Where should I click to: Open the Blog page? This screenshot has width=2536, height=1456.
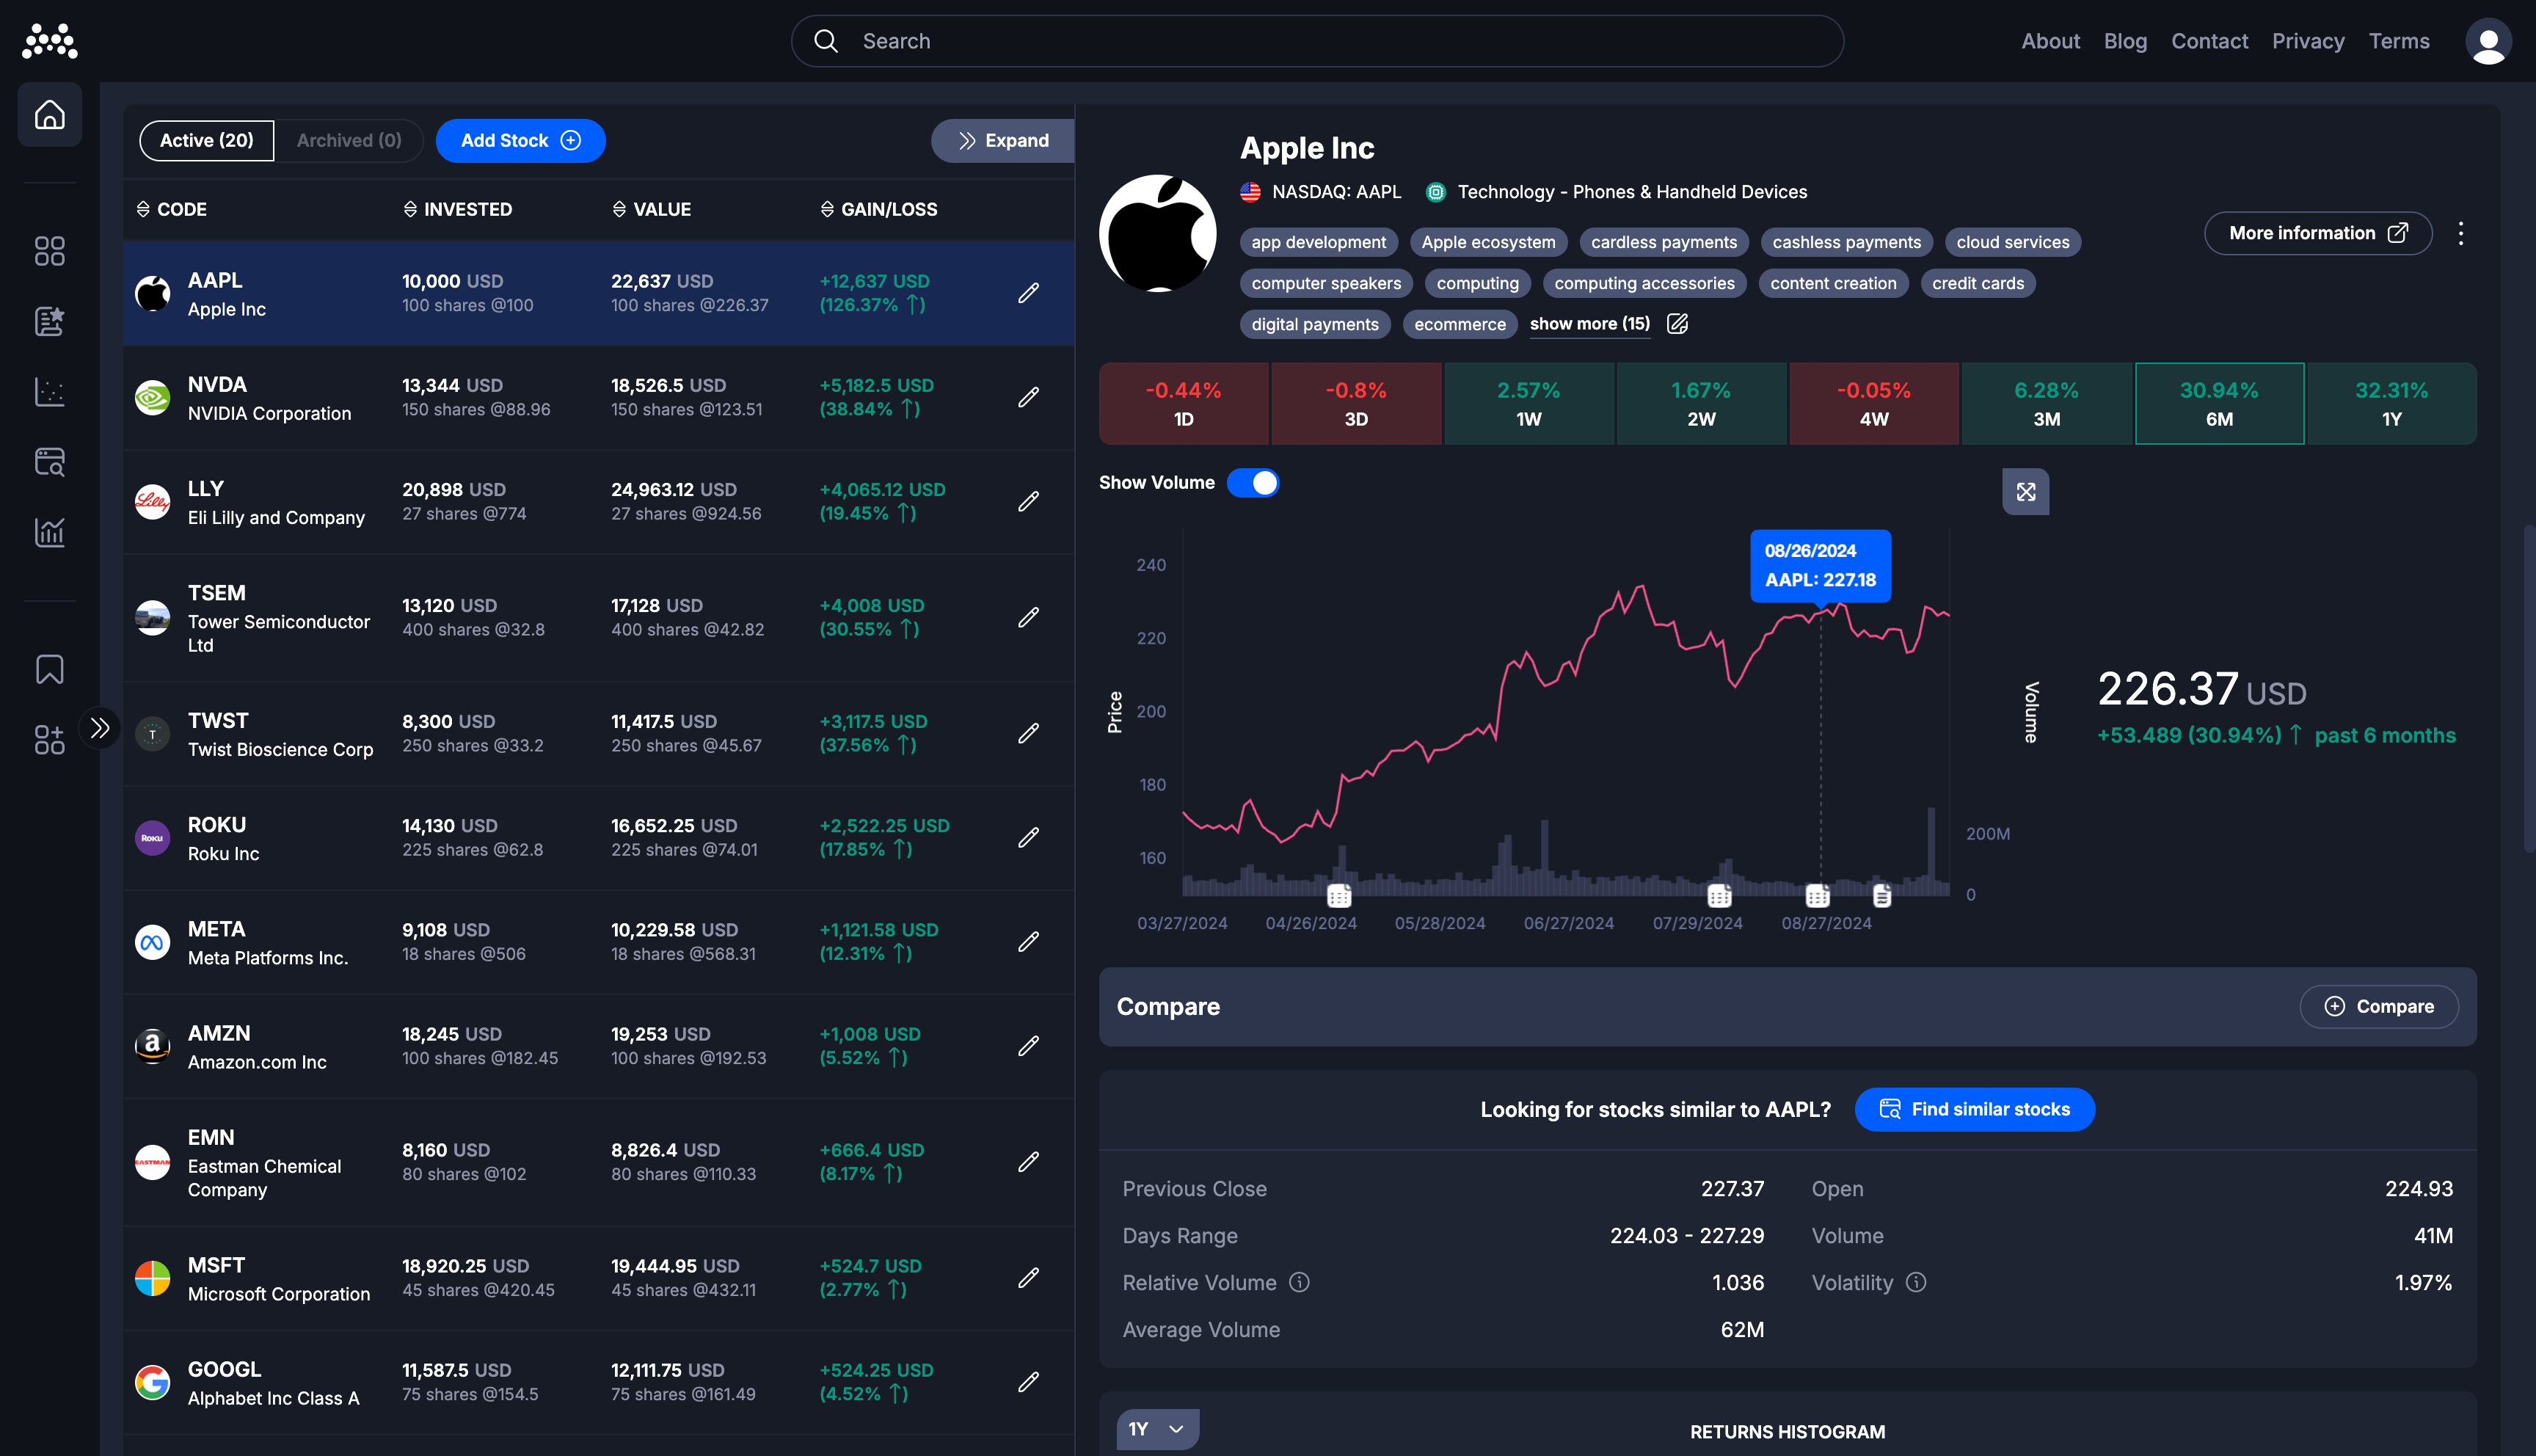(x=2125, y=41)
